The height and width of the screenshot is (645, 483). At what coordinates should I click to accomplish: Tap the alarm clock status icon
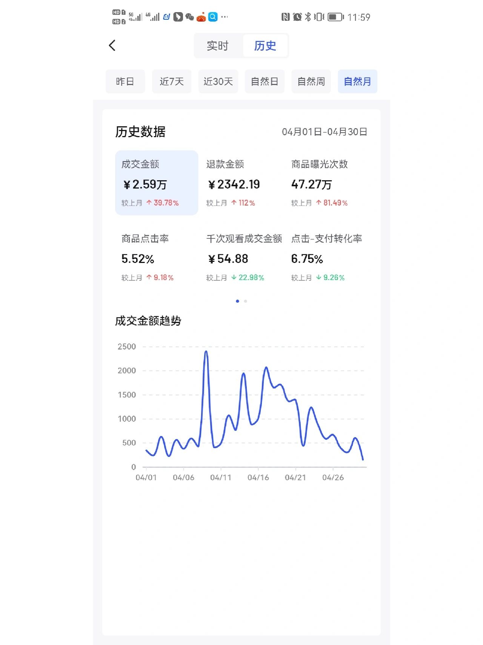point(297,17)
